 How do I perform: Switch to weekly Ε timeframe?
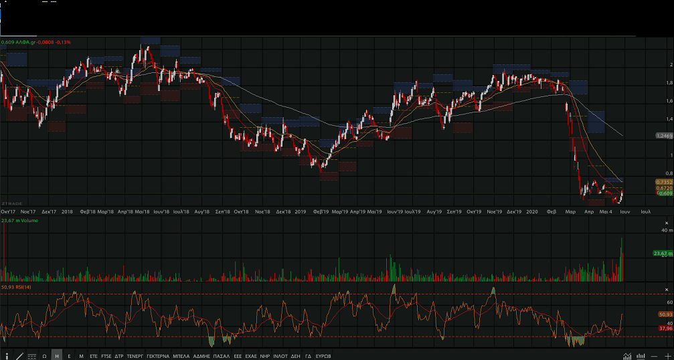(69, 355)
